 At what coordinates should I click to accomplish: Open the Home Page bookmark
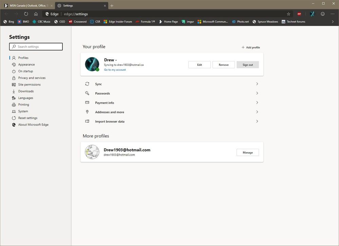[x=168, y=22]
